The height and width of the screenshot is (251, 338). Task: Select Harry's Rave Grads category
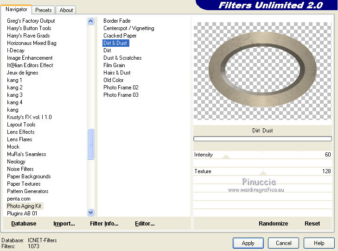28,36
